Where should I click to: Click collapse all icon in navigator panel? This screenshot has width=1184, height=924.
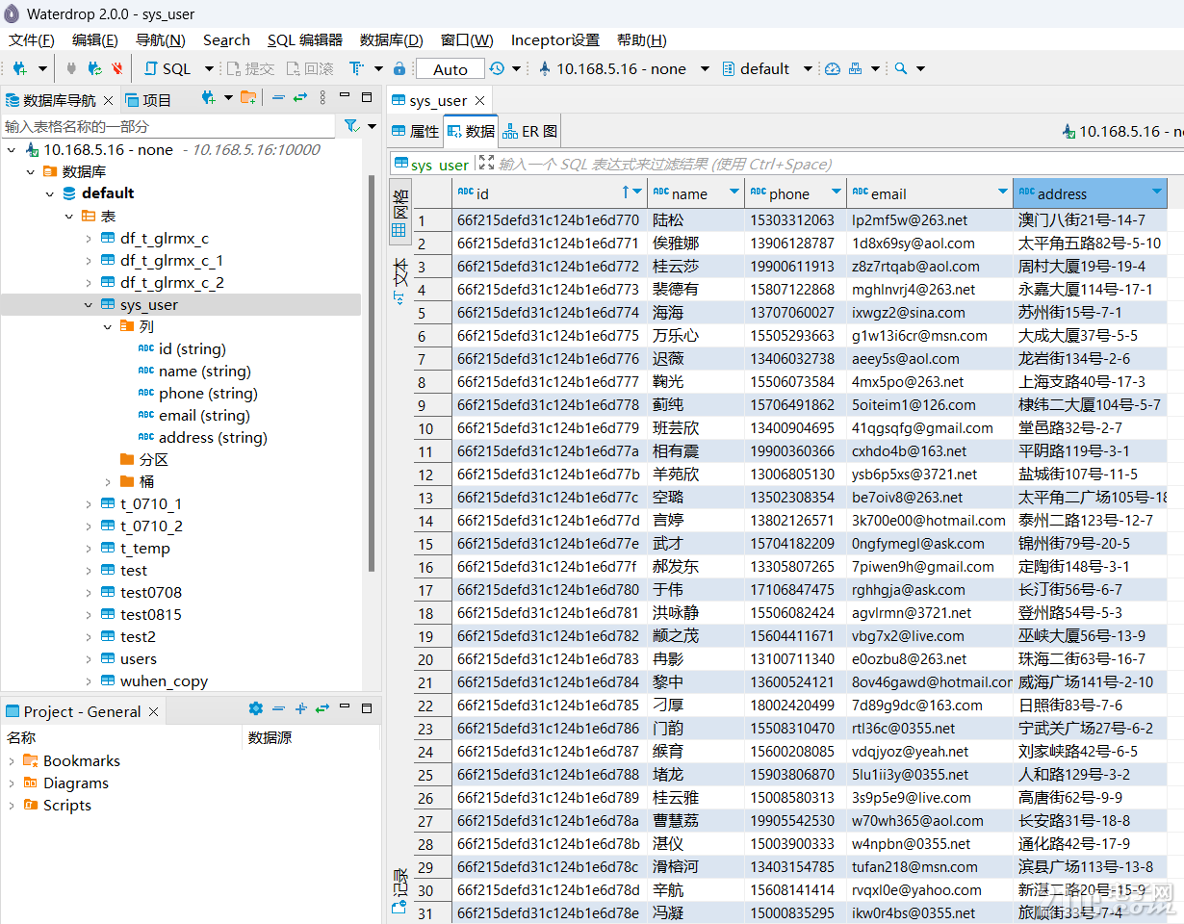278,97
